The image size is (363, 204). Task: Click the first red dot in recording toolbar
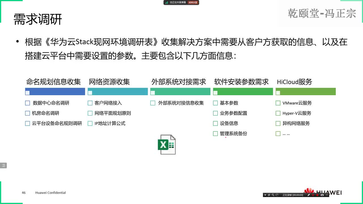point(313,195)
